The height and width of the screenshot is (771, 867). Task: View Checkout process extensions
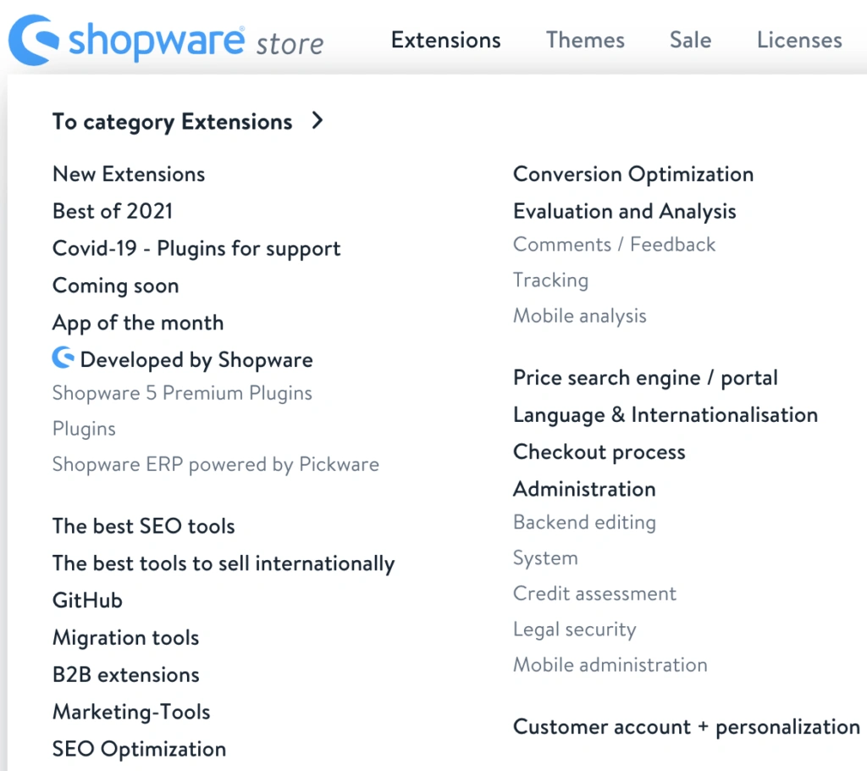(x=599, y=452)
